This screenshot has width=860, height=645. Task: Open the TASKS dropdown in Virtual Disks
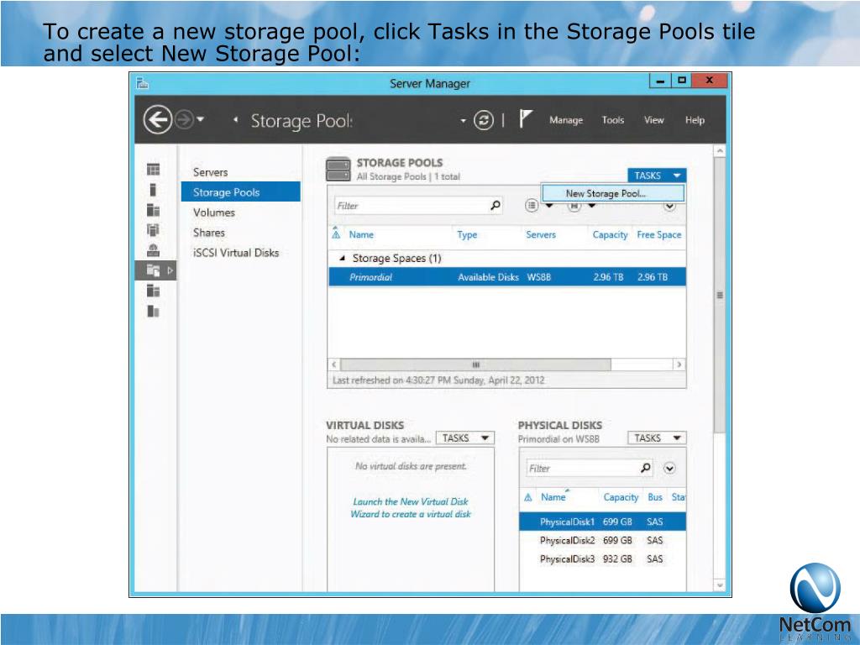coord(465,438)
